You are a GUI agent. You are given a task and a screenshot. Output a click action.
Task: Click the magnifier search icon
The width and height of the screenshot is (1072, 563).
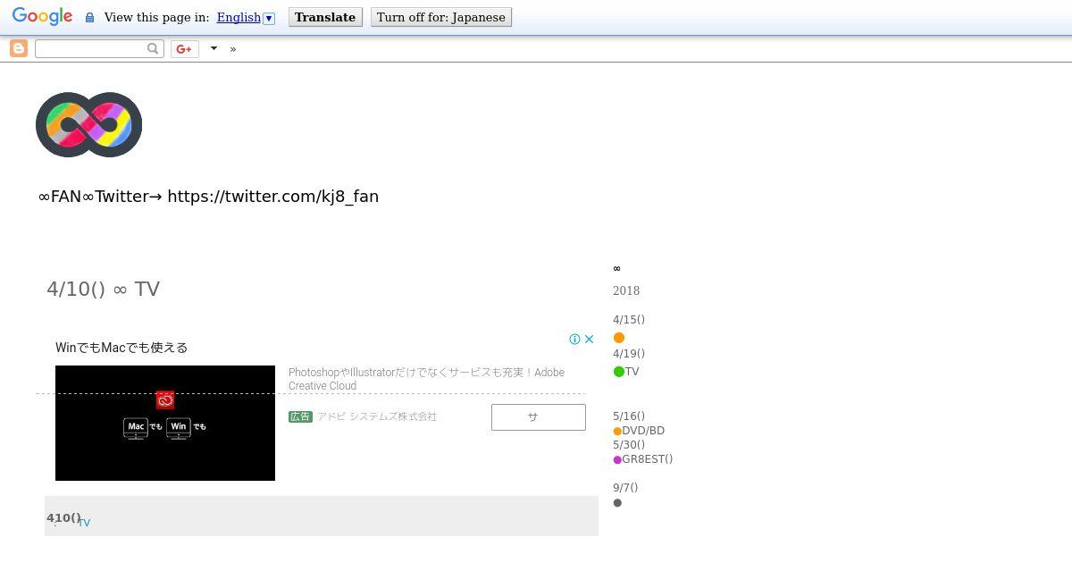click(x=154, y=48)
